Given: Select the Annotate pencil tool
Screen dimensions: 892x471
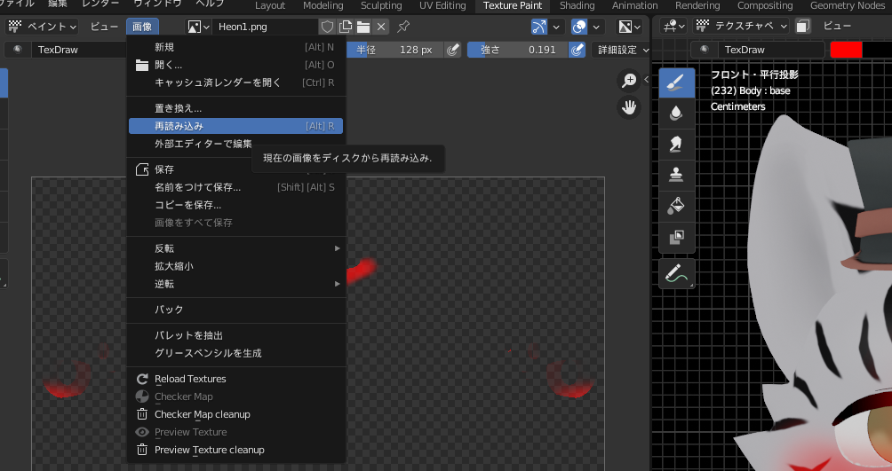Looking at the screenshot, I should point(676,274).
